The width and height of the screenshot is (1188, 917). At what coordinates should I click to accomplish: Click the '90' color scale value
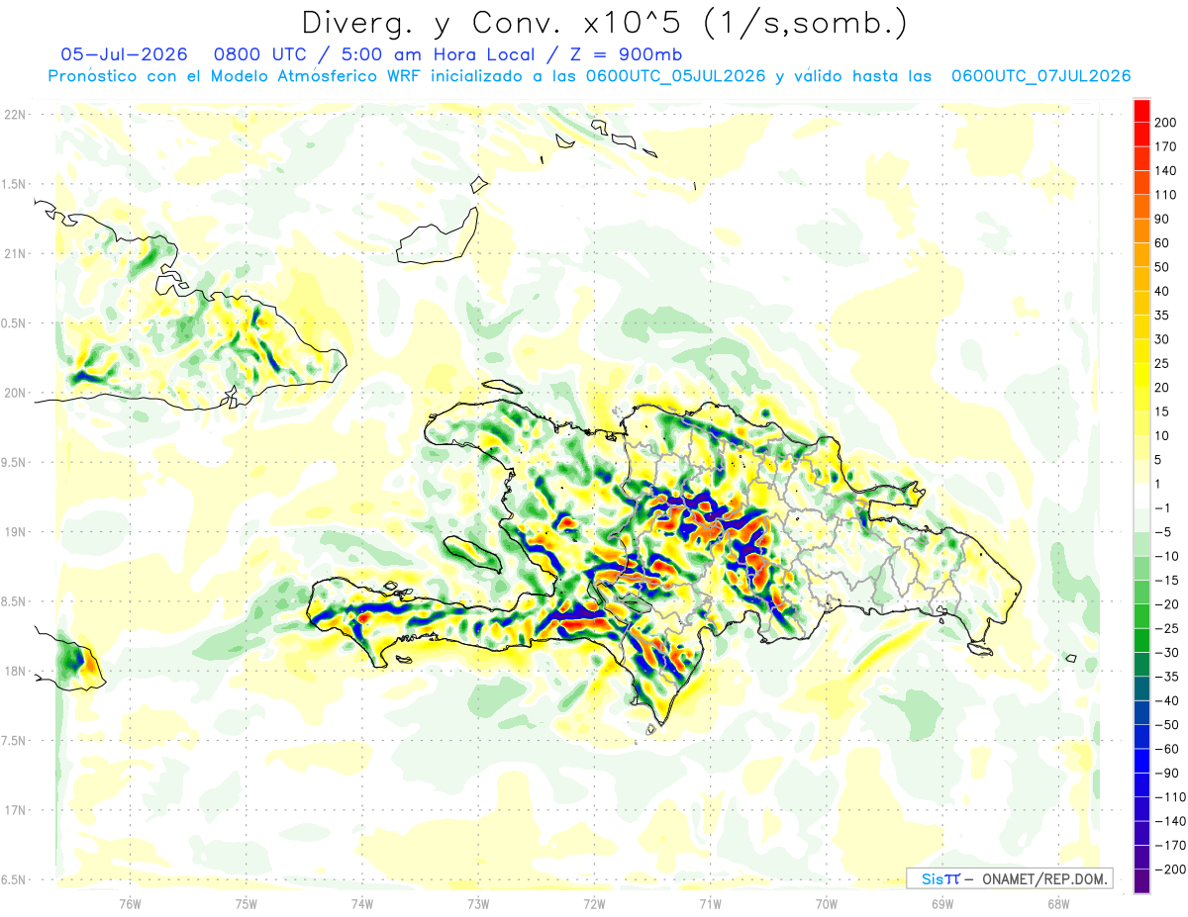pyautogui.click(x=1163, y=219)
